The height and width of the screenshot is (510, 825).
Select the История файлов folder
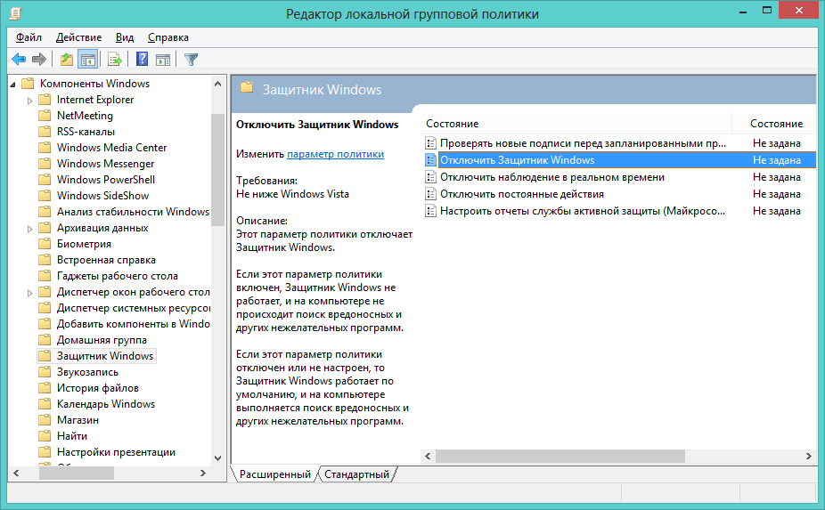(98, 388)
